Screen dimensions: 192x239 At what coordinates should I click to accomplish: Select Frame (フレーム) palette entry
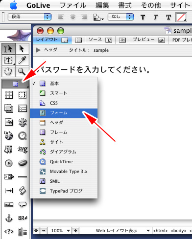(64, 132)
